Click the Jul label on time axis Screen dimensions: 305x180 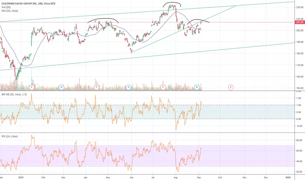[x=153, y=177]
